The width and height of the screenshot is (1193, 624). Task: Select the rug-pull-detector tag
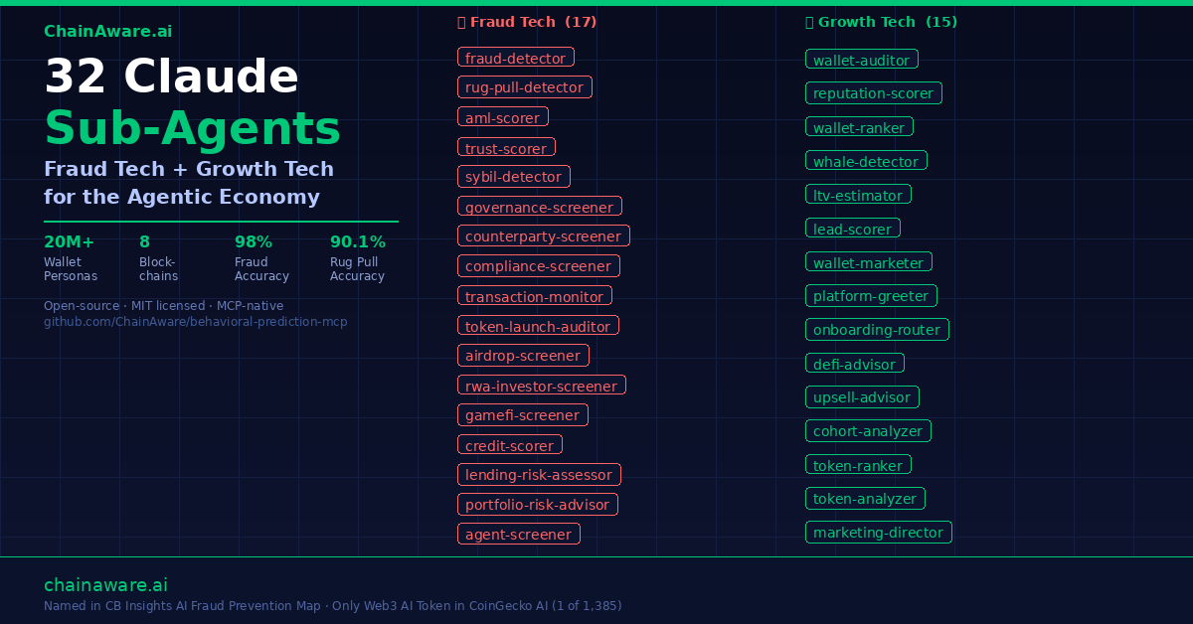(525, 87)
